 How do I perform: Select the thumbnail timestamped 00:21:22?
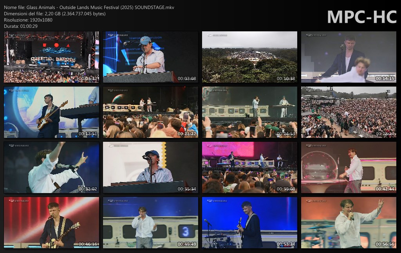click(150, 112)
